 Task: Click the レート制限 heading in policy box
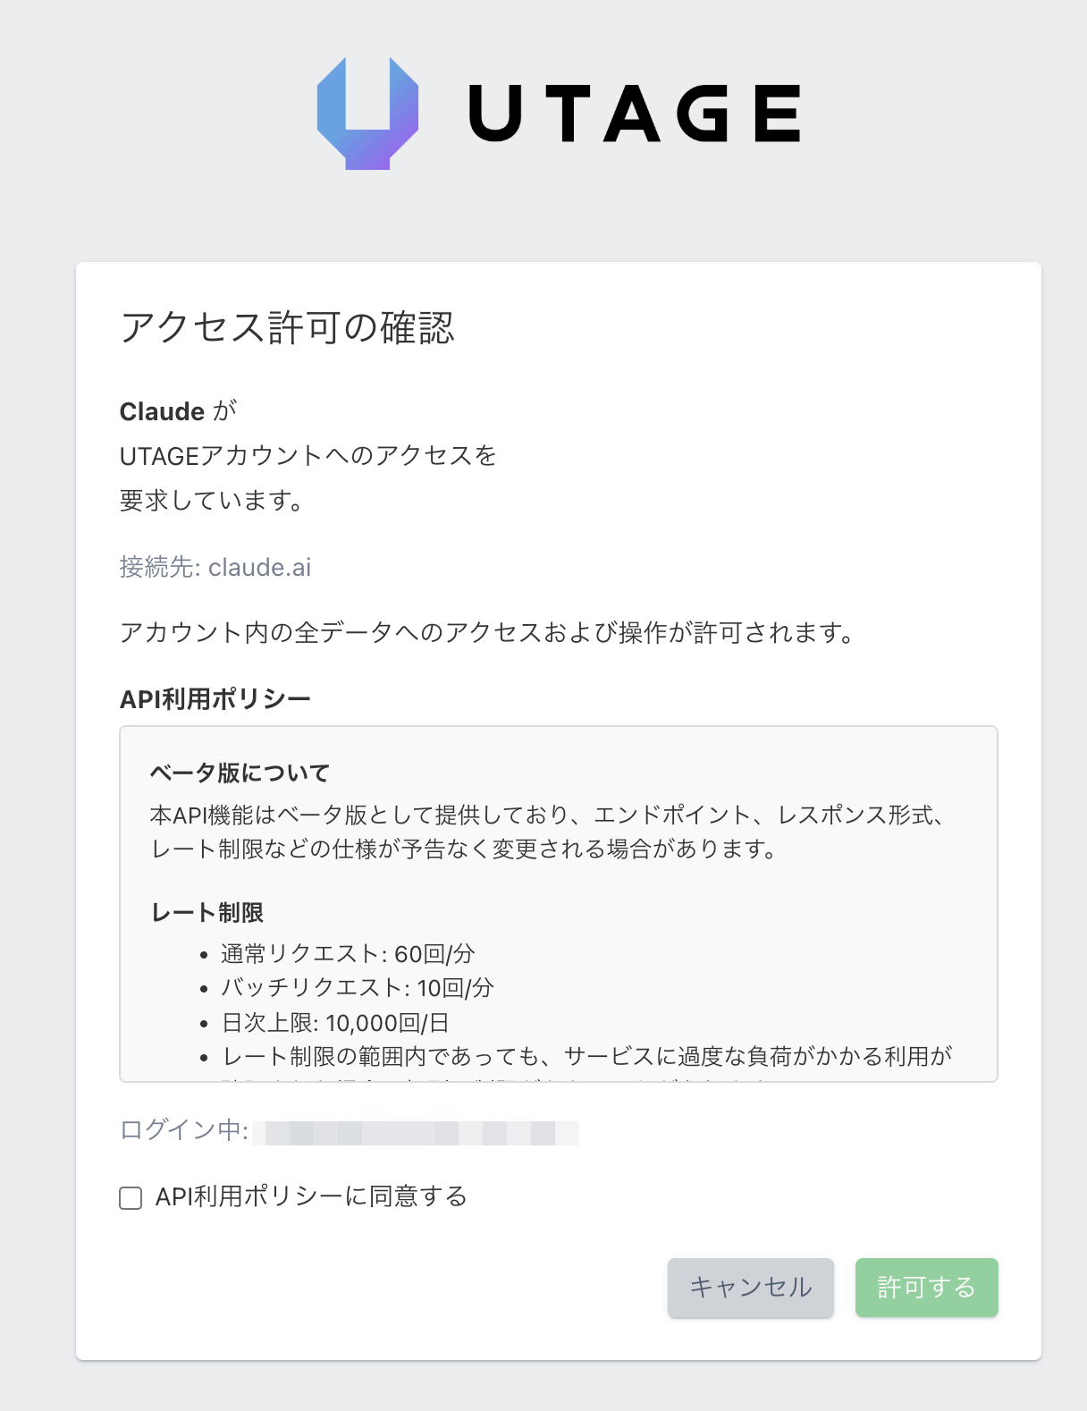207,913
